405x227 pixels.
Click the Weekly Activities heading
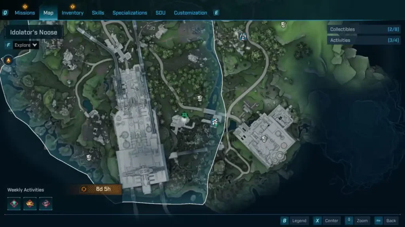point(26,190)
